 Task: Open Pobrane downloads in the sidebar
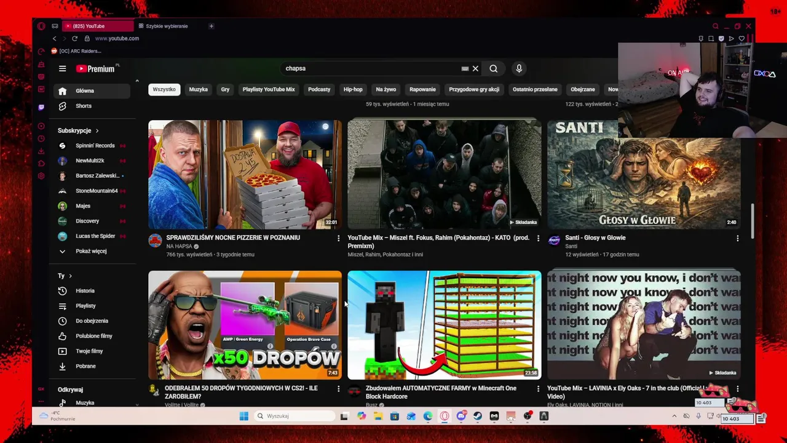click(x=91, y=366)
